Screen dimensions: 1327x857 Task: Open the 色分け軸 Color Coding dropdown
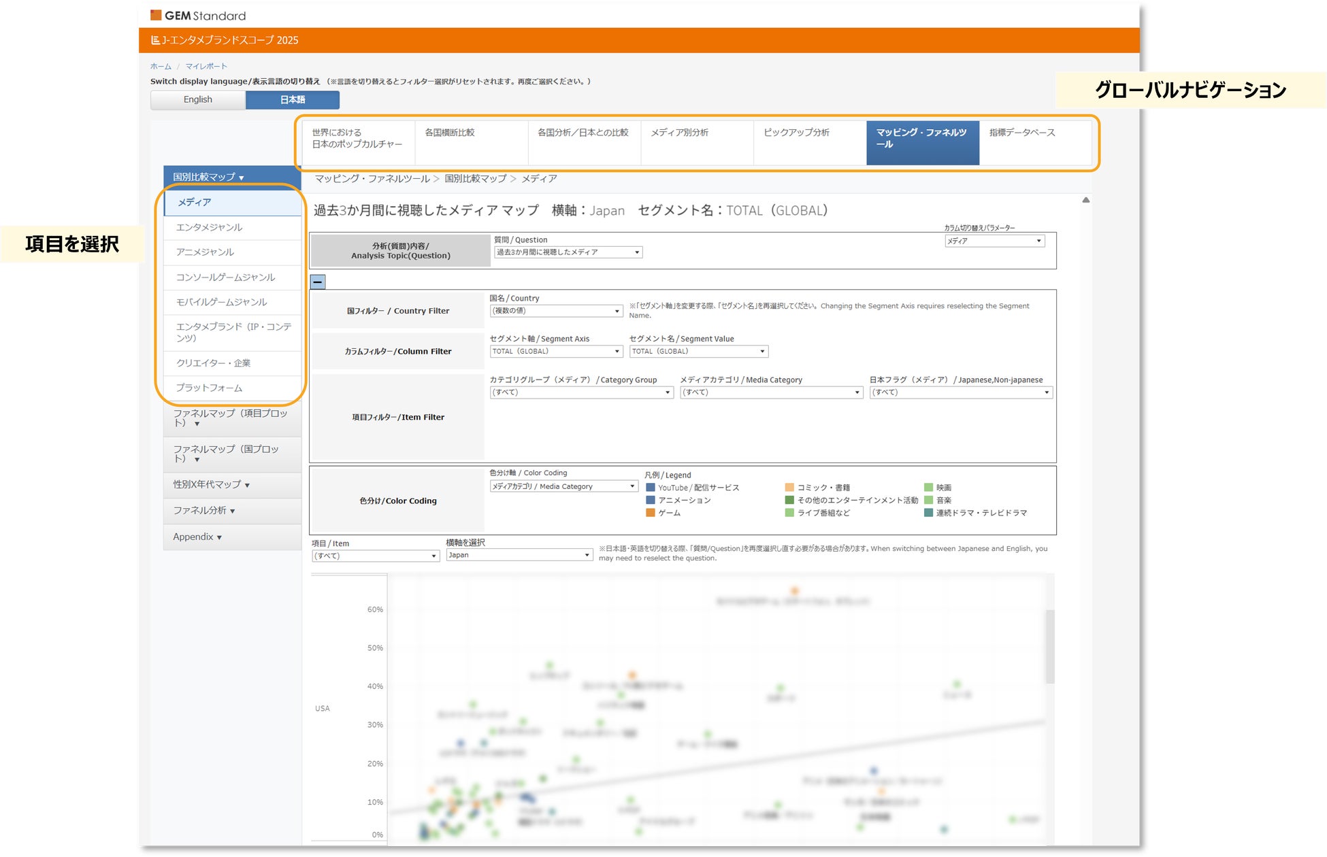[563, 486]
